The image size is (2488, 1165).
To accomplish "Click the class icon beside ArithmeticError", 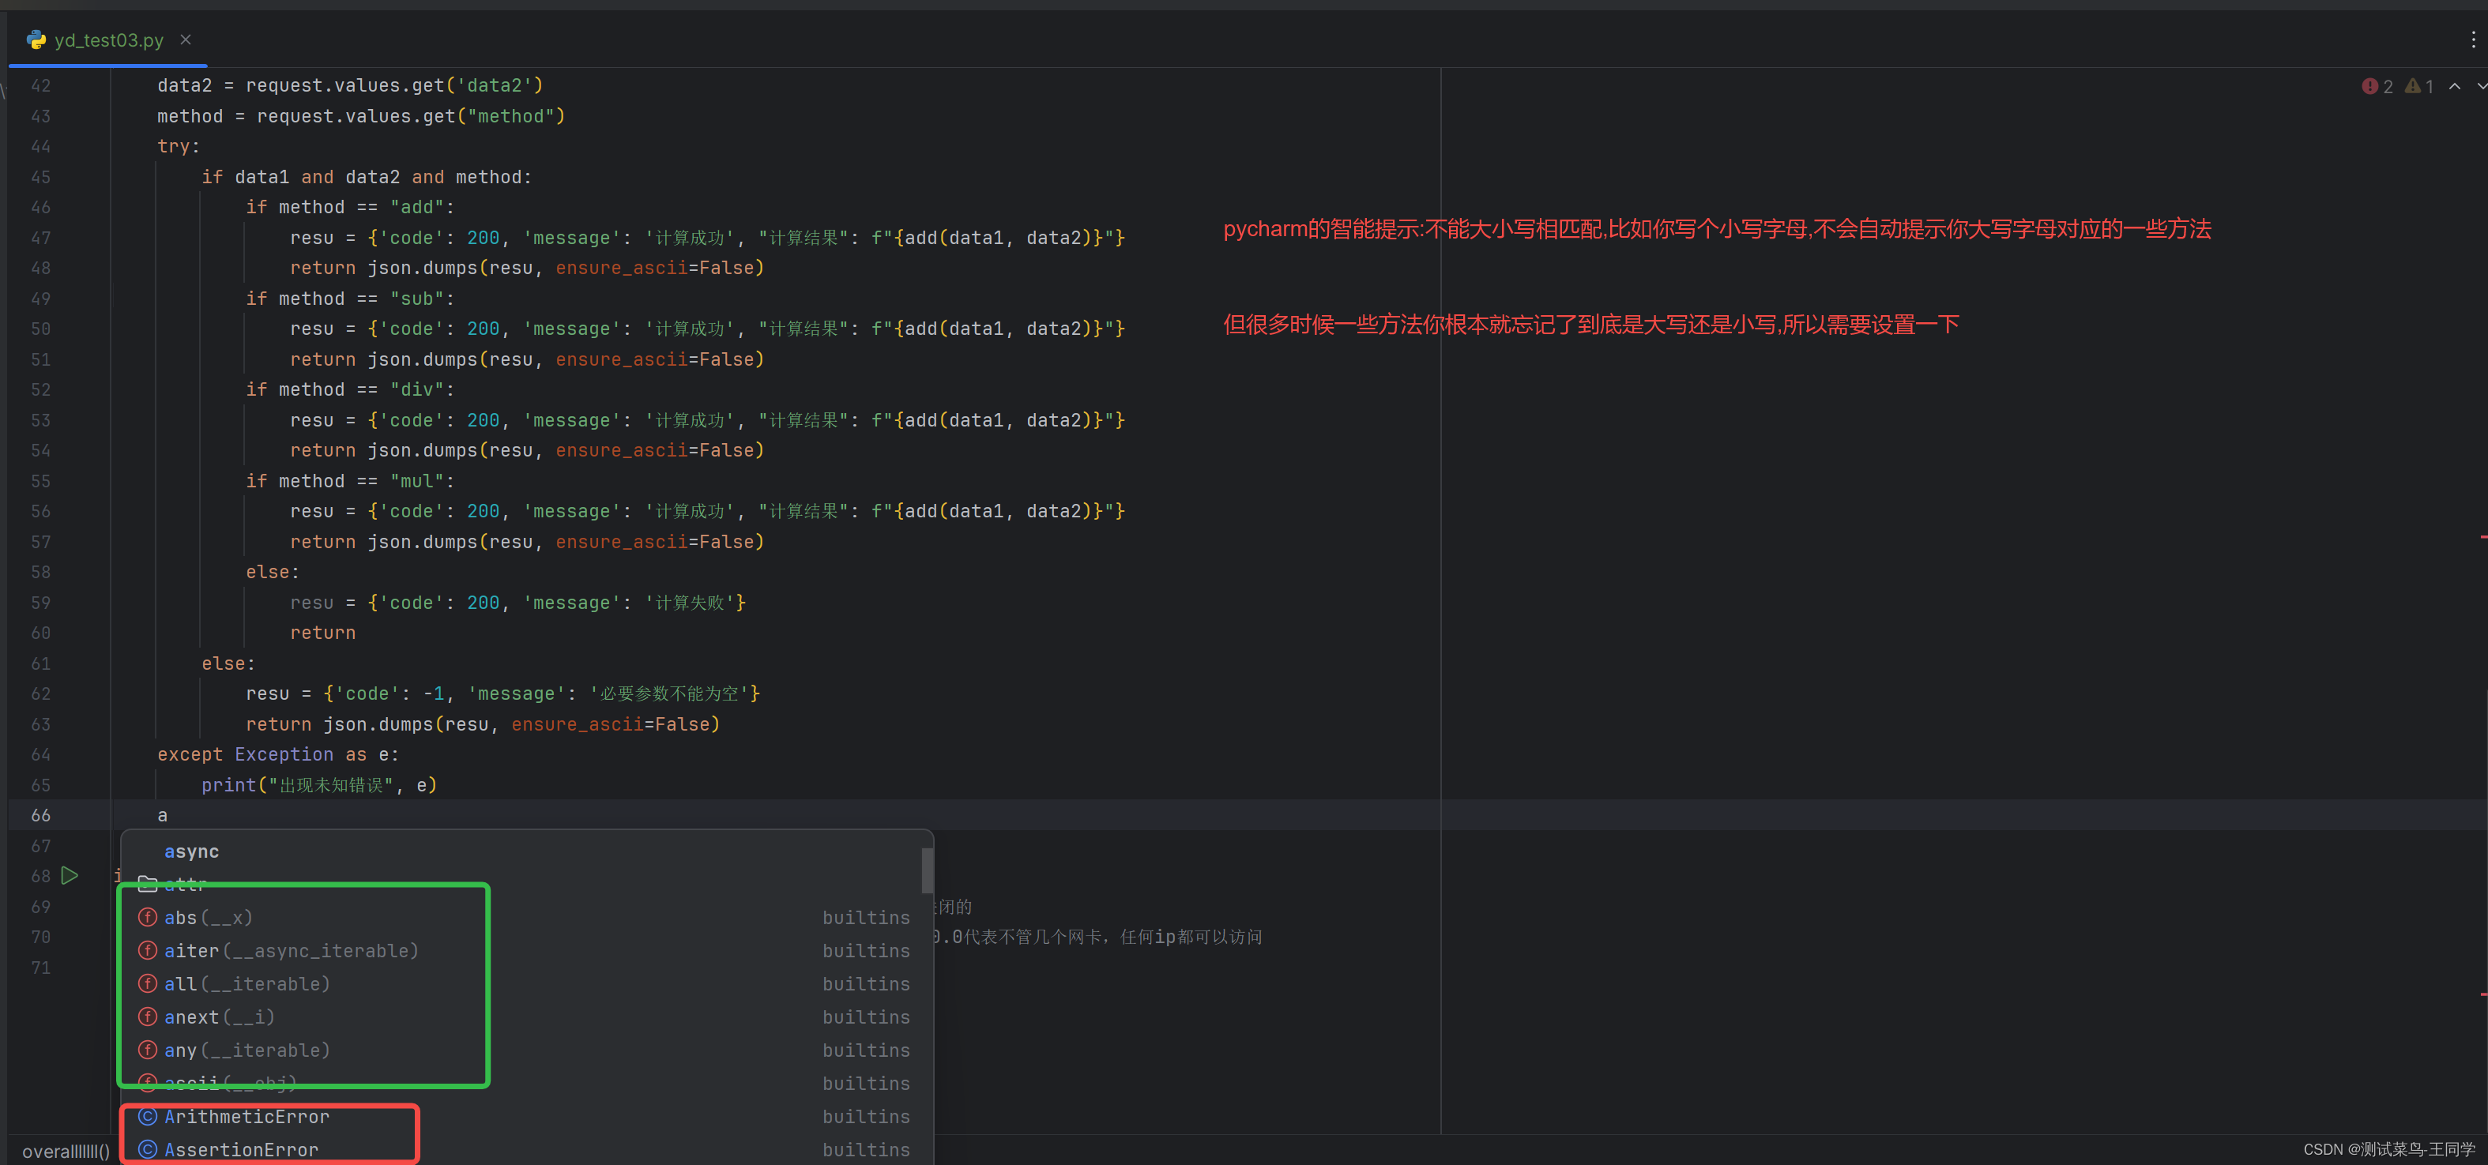I will (x=148, y=1116).
